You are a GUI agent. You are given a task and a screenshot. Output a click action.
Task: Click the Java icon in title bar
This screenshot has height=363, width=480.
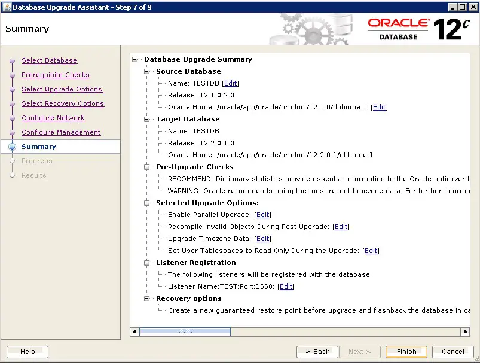click(x=7, y=7)
